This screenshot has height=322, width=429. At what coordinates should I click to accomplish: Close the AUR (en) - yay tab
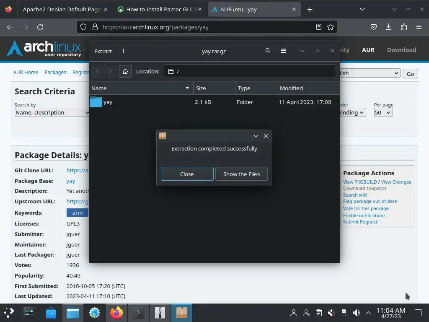click(x=294, y=9)
